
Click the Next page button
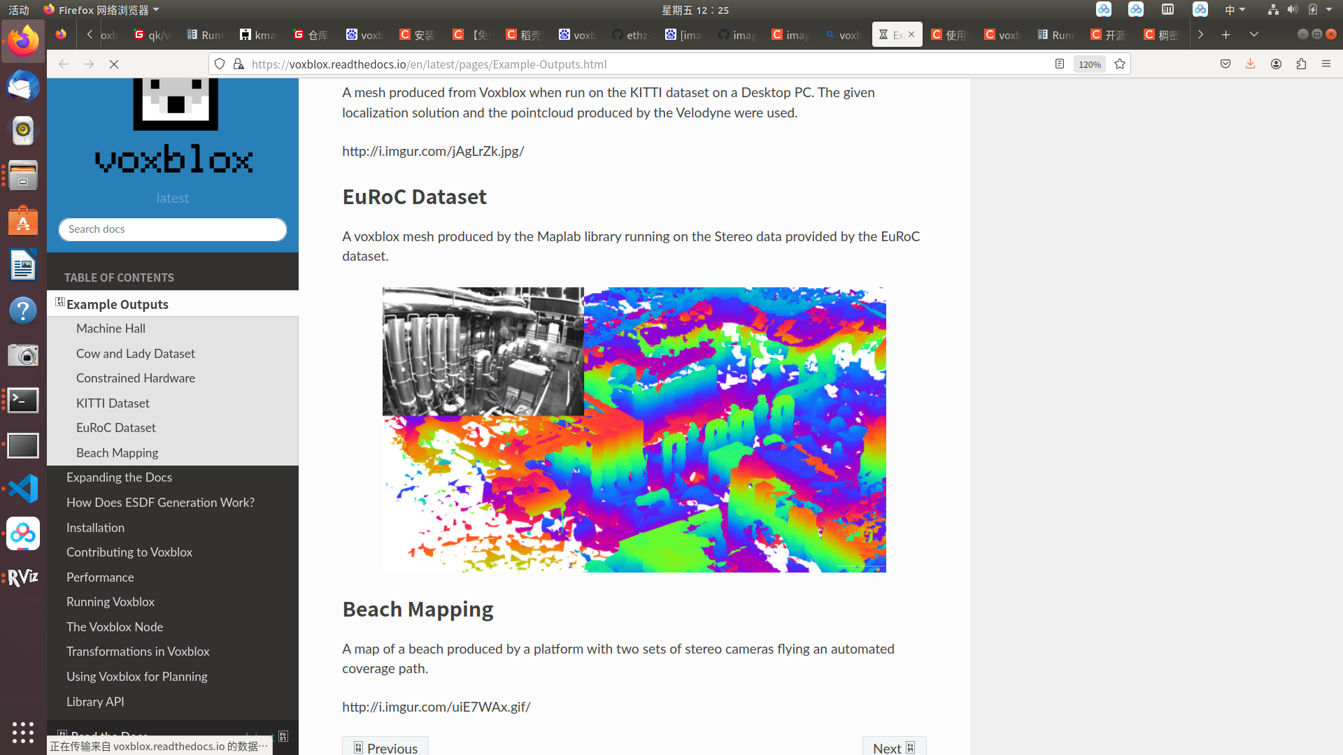894,747
